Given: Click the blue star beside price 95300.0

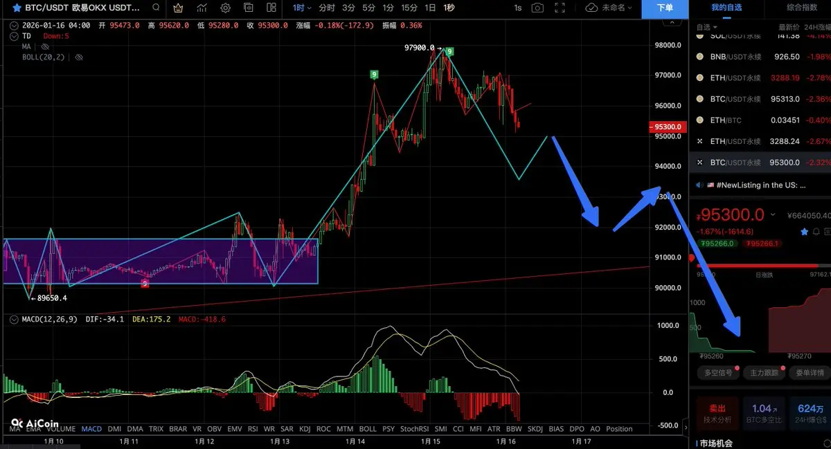Looking at the screenshot, I should point(804,231).
